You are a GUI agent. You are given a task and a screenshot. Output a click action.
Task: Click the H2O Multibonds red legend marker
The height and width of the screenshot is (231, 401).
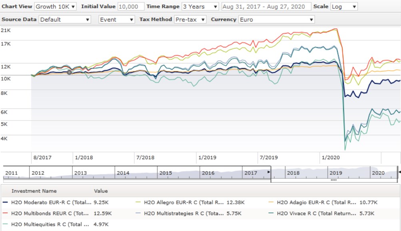[x=6, y=213]
